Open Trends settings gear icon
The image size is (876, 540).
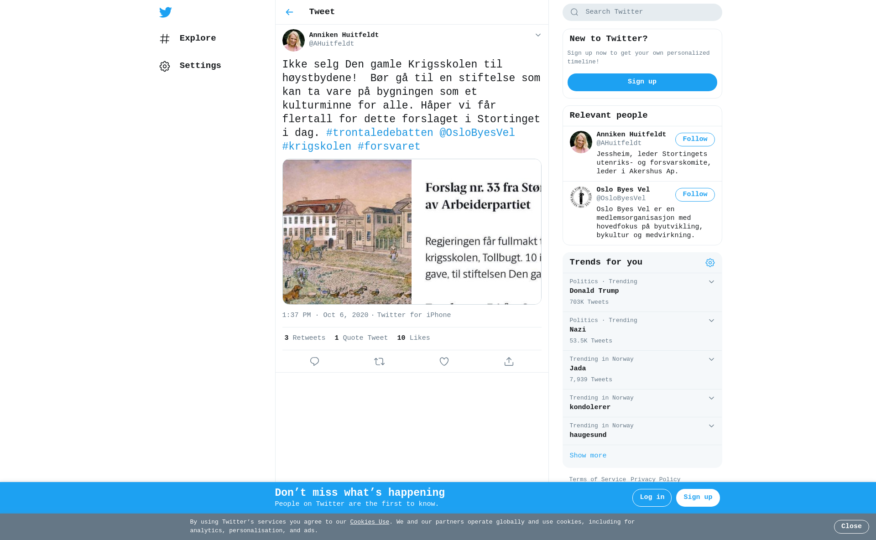(710, 263)
